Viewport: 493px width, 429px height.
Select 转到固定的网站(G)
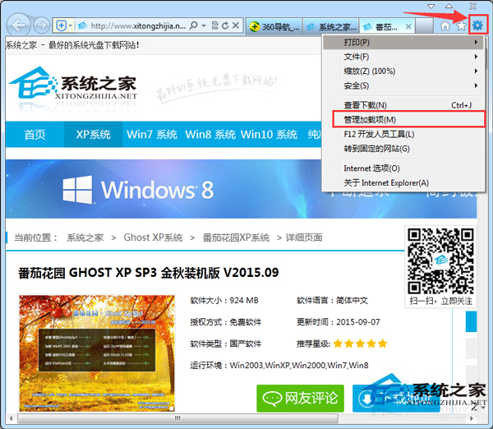click(403, 149)
